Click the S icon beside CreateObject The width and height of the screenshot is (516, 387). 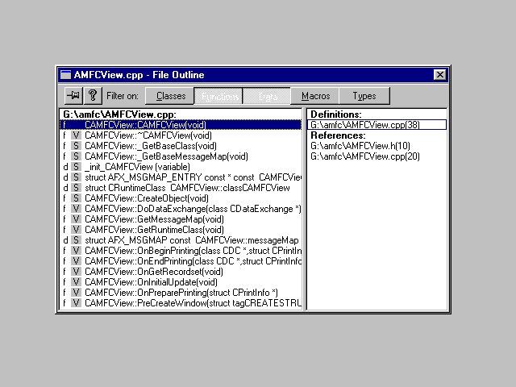pyautogui.click(x=76, y=198)
